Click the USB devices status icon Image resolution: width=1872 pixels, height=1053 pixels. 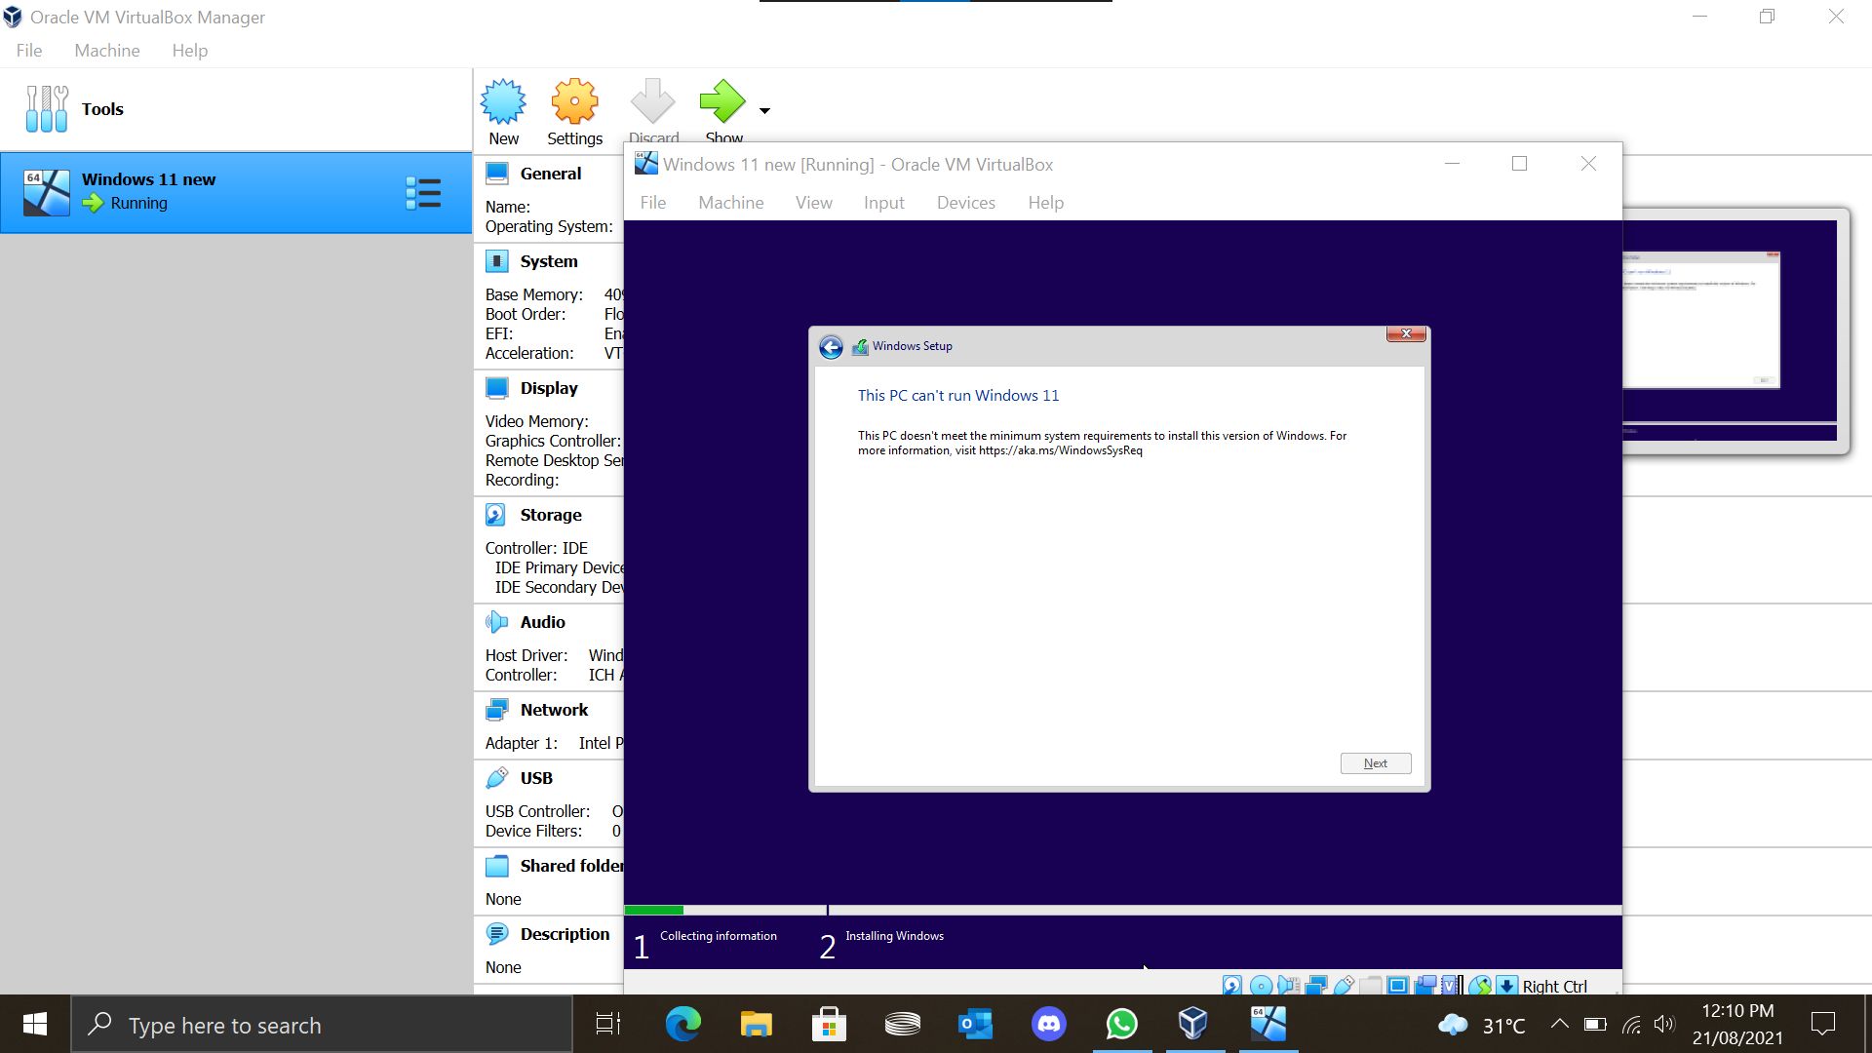(x=1344, y=986)
